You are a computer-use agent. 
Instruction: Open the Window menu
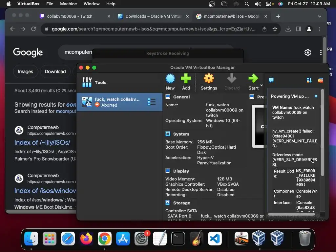coord(92,4)
